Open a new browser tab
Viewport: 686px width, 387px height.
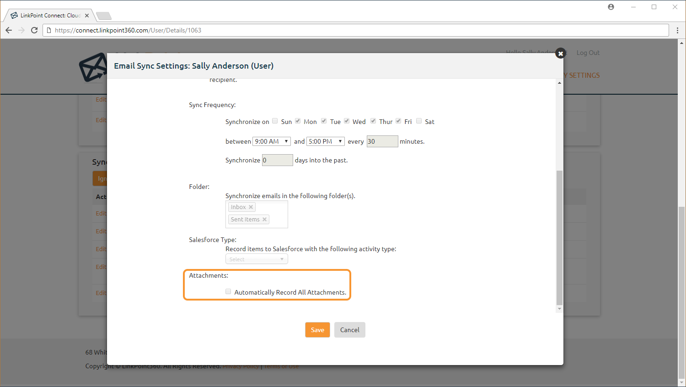click(104, 16)
